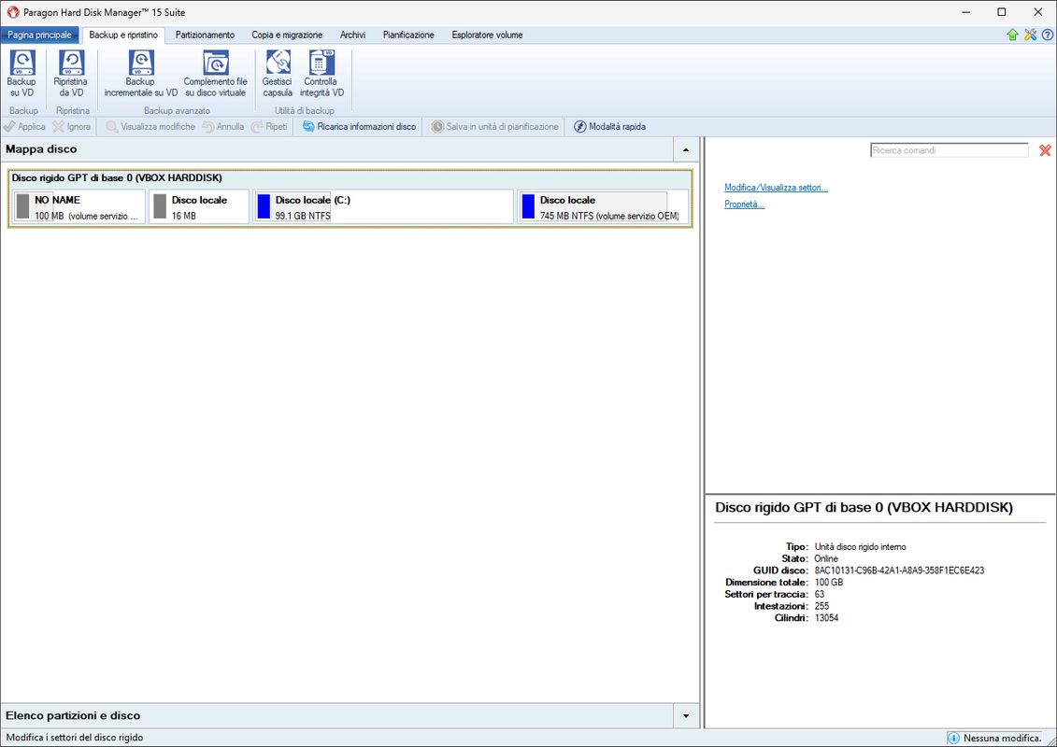Click the Dimensione totale 100 GB value

[828, 583]
